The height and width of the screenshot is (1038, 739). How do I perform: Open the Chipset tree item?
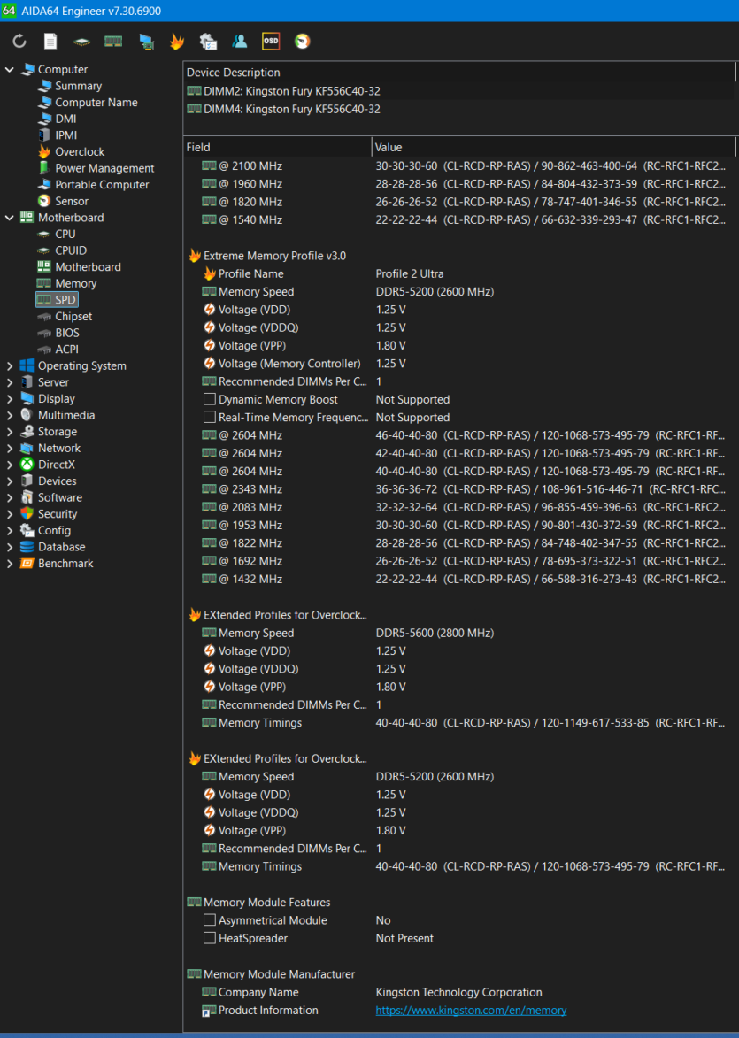73,317
